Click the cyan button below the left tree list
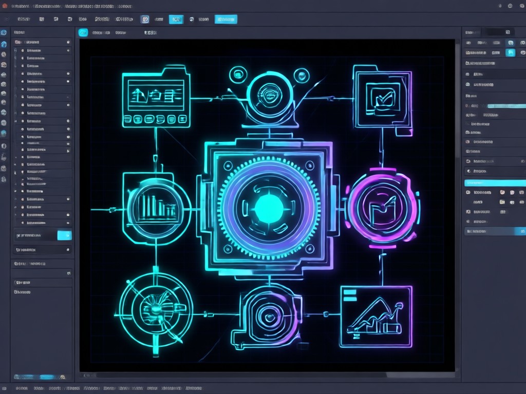The width and height of the screenshot is (526, 394). point(64,235)
